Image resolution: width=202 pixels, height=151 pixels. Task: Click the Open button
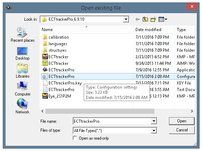182,121
